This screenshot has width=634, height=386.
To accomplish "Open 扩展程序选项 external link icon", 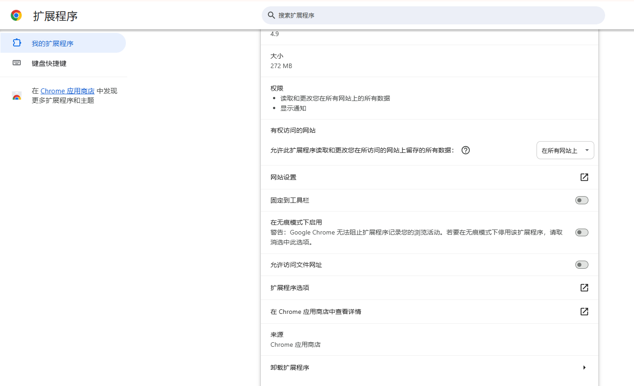I will click(x=584, y=288).
